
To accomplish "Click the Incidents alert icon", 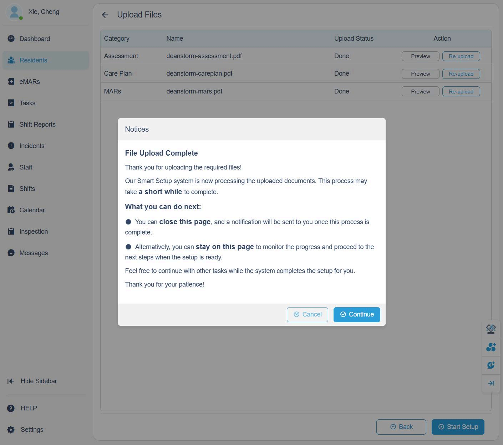I will click(11, 146).
